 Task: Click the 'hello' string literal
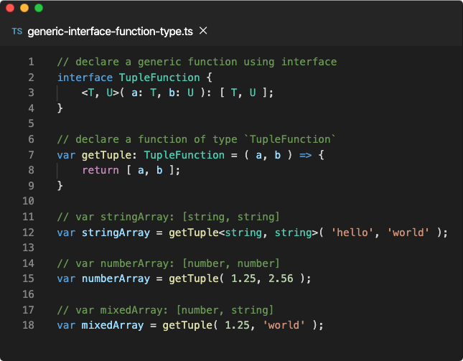point(352,233)
